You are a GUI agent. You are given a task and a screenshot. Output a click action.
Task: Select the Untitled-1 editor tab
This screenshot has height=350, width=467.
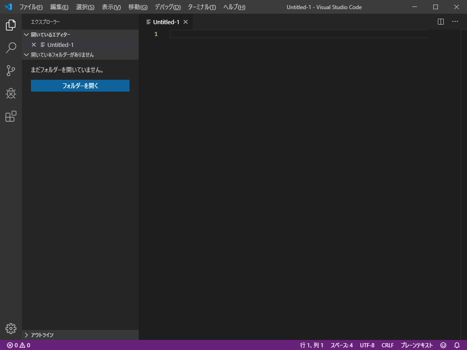point(166,22)
